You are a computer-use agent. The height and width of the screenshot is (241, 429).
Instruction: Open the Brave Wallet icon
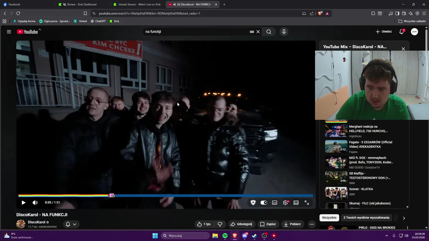[x=404, y=13]
